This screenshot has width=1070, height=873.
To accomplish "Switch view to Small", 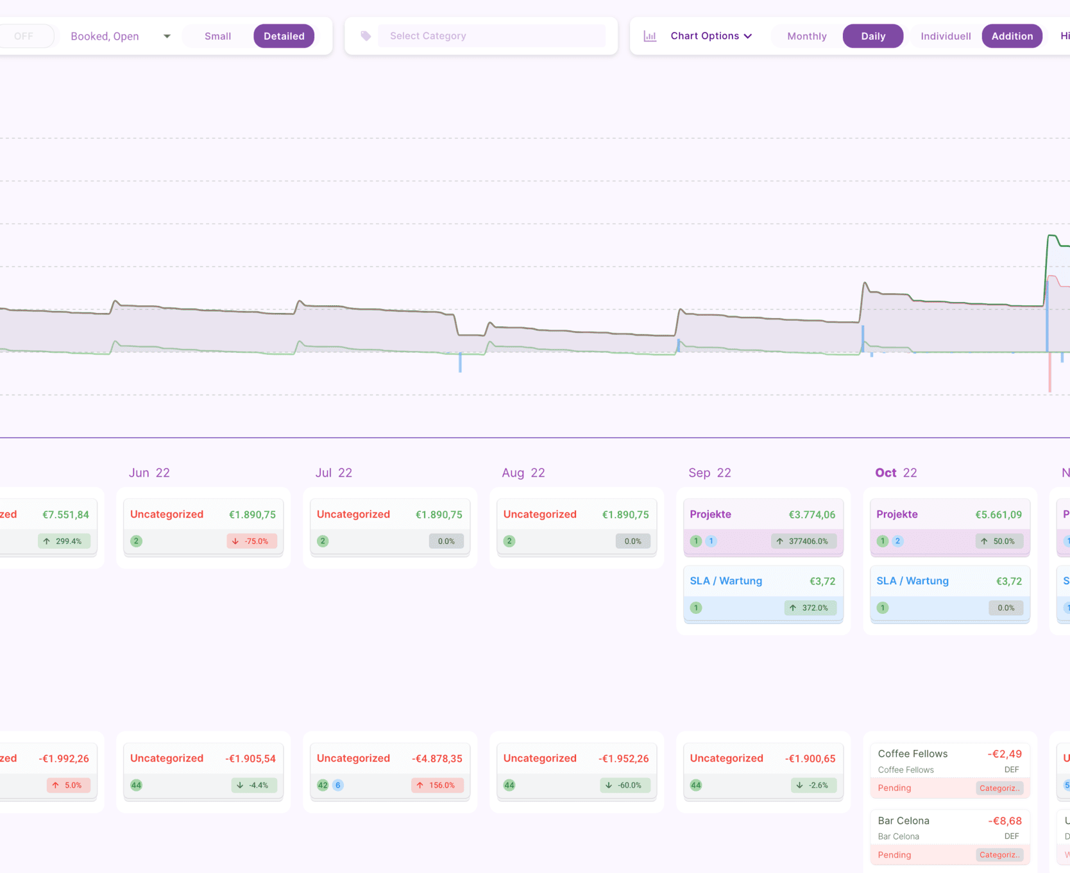I will click(x=217, y=36).
